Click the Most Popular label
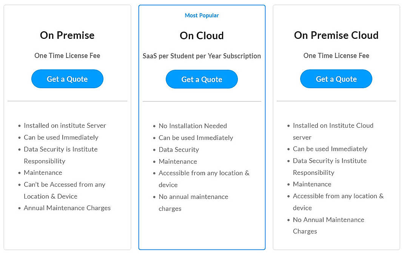This screenshot has height=254, width=404. (202, 15)
